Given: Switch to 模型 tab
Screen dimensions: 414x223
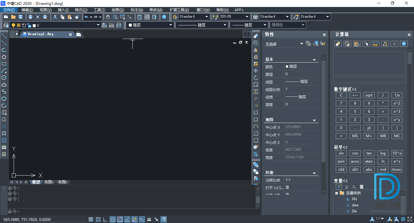Looking at the screenshot, I should [36, 182].
